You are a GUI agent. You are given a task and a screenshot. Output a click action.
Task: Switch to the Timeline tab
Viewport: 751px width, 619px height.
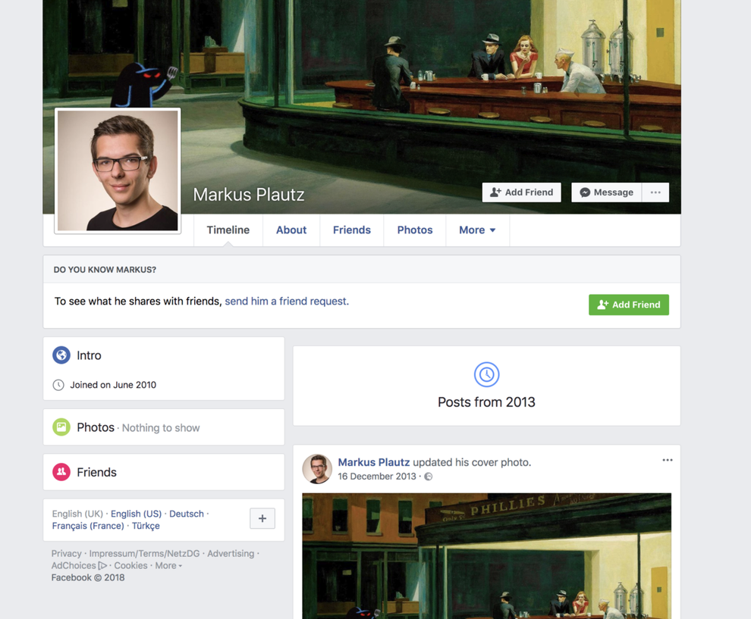click(x=228, y=230)
